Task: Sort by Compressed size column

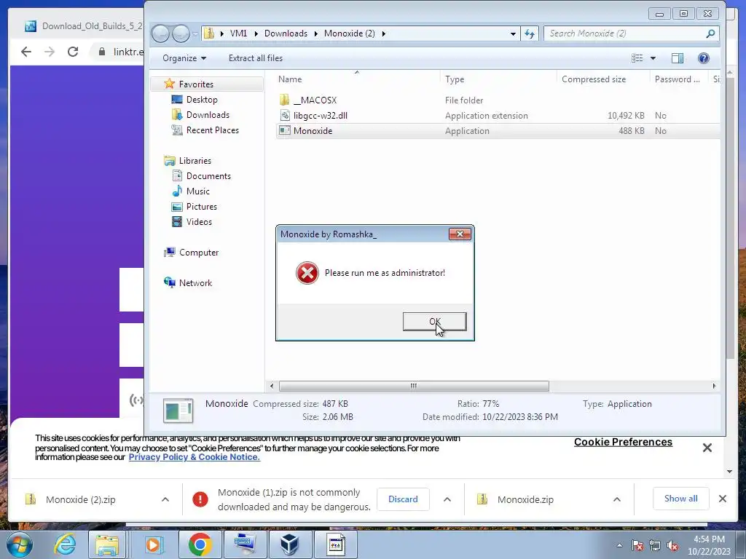Action: tap(593, 79)
